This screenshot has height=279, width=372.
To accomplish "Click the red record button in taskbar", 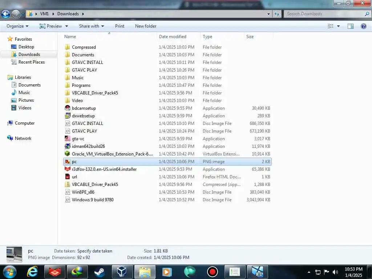I will pos(212,272).
